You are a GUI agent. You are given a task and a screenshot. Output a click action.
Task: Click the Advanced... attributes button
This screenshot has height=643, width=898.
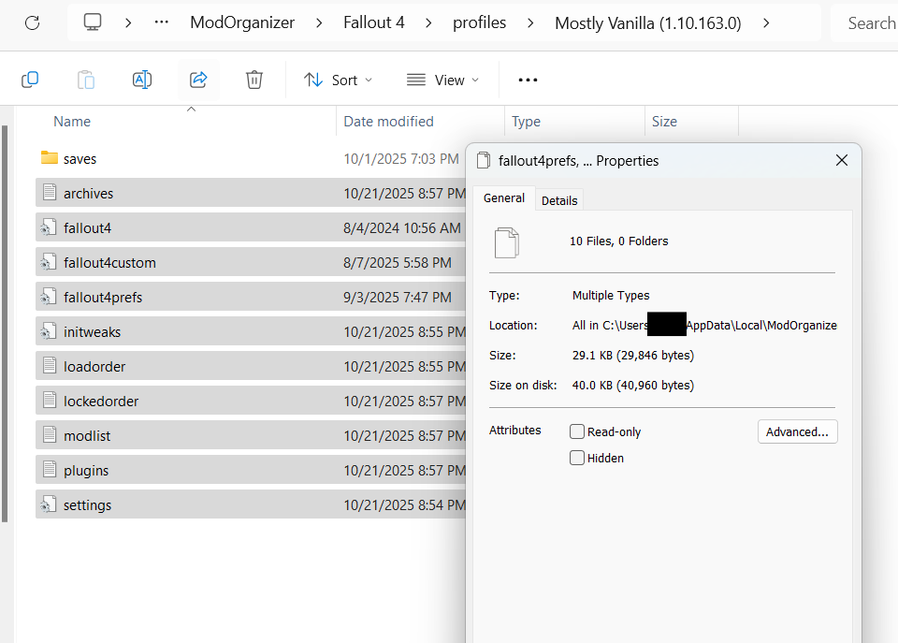coord(797,431)
